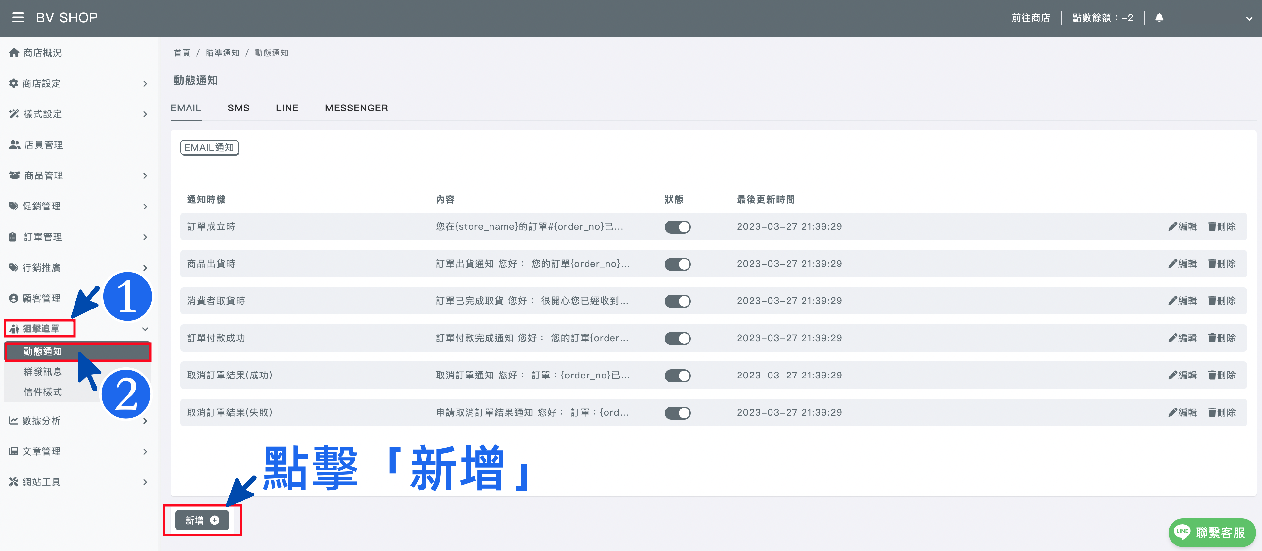Click the user circle icon for 顧客管理

[14, 298]
